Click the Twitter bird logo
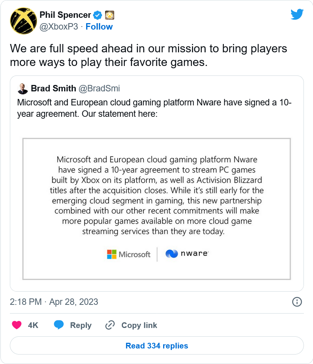The image size is (313, 364). pyautogui.click(x=297, y=14)
